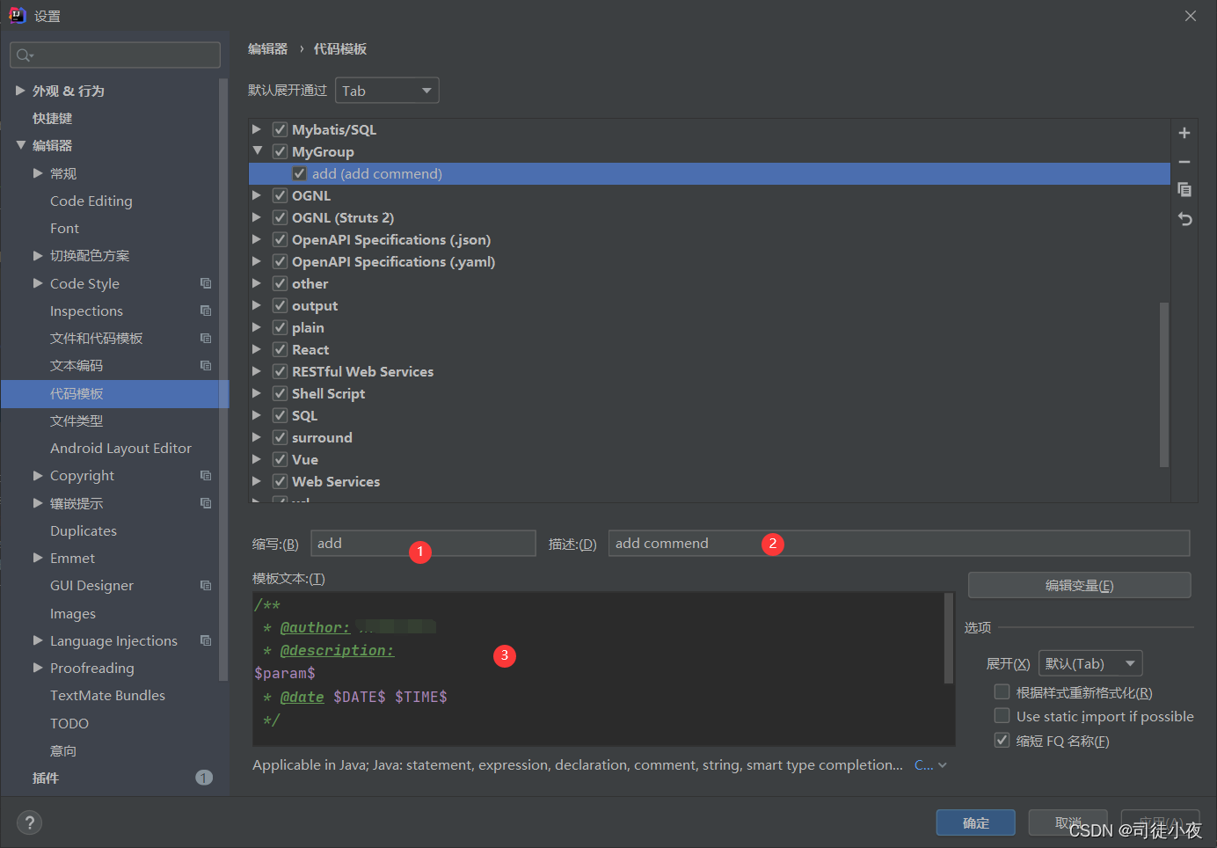Expand the Emmet settings node
This screenshot has width=1217, height=848.
click(x=38, y=558)
